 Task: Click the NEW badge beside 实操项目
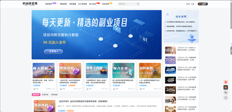tap(54, 3)
